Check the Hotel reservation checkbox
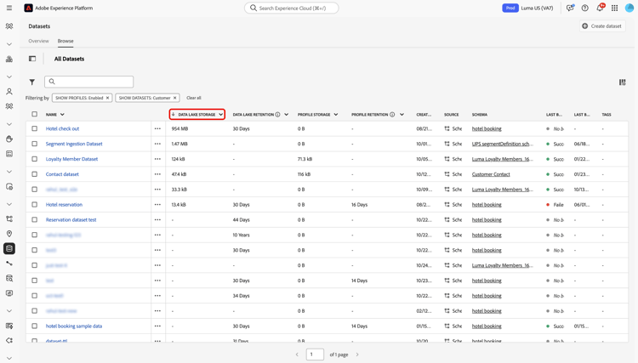This screenshot has width=638, height=363. [35, 205]
